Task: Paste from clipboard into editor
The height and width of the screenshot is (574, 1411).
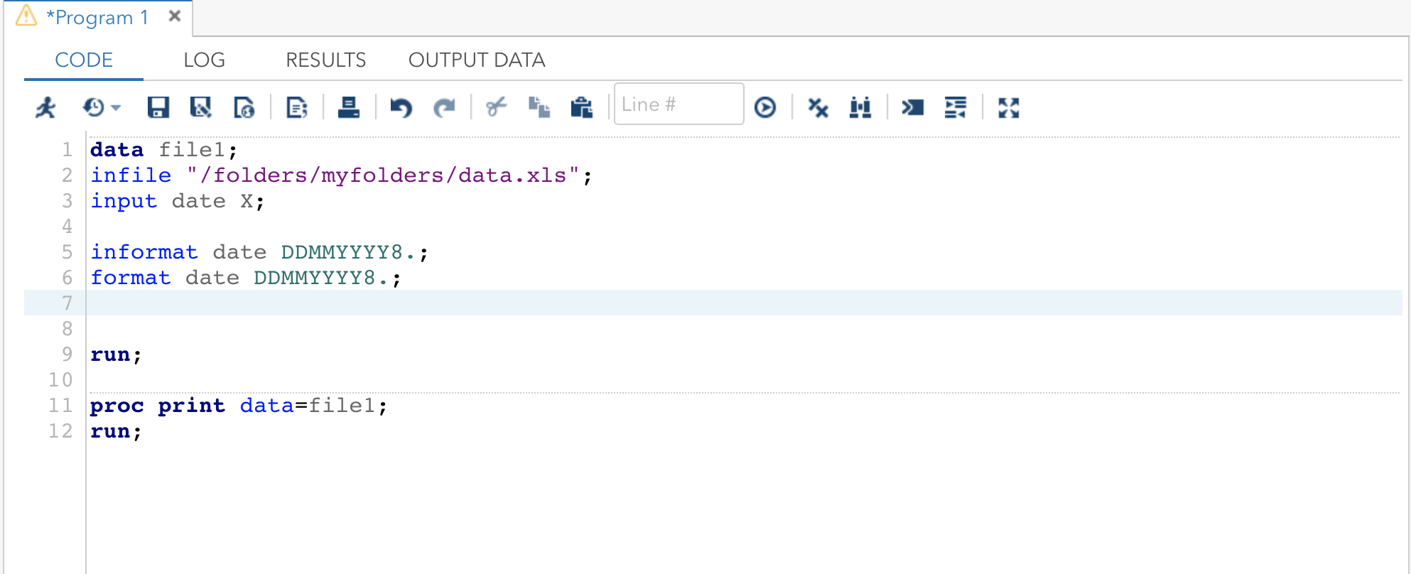Action: pyautogui.click(x=581, y=108)
